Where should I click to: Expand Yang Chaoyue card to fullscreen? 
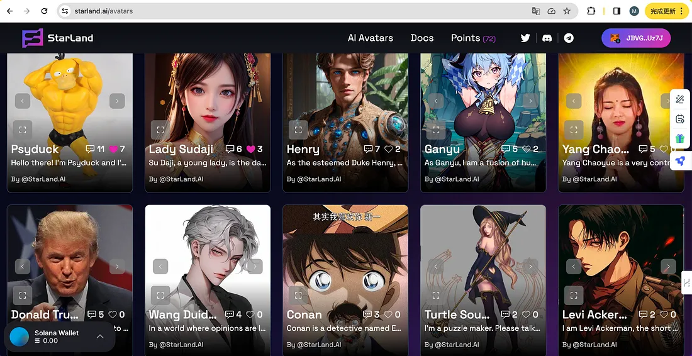coord(574,130)
